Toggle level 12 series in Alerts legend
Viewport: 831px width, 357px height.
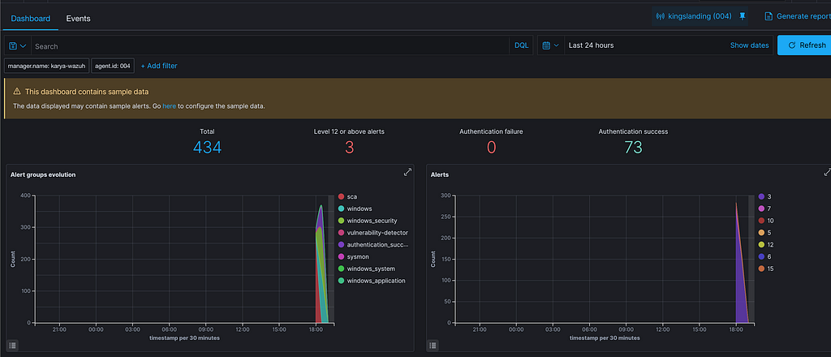pyautogui.click(x=766, y=245)
